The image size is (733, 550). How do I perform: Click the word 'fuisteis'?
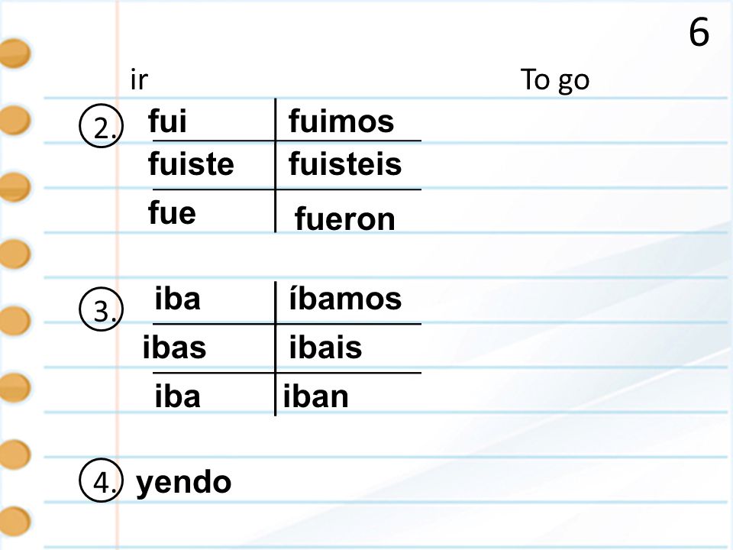tap(345, 163)
